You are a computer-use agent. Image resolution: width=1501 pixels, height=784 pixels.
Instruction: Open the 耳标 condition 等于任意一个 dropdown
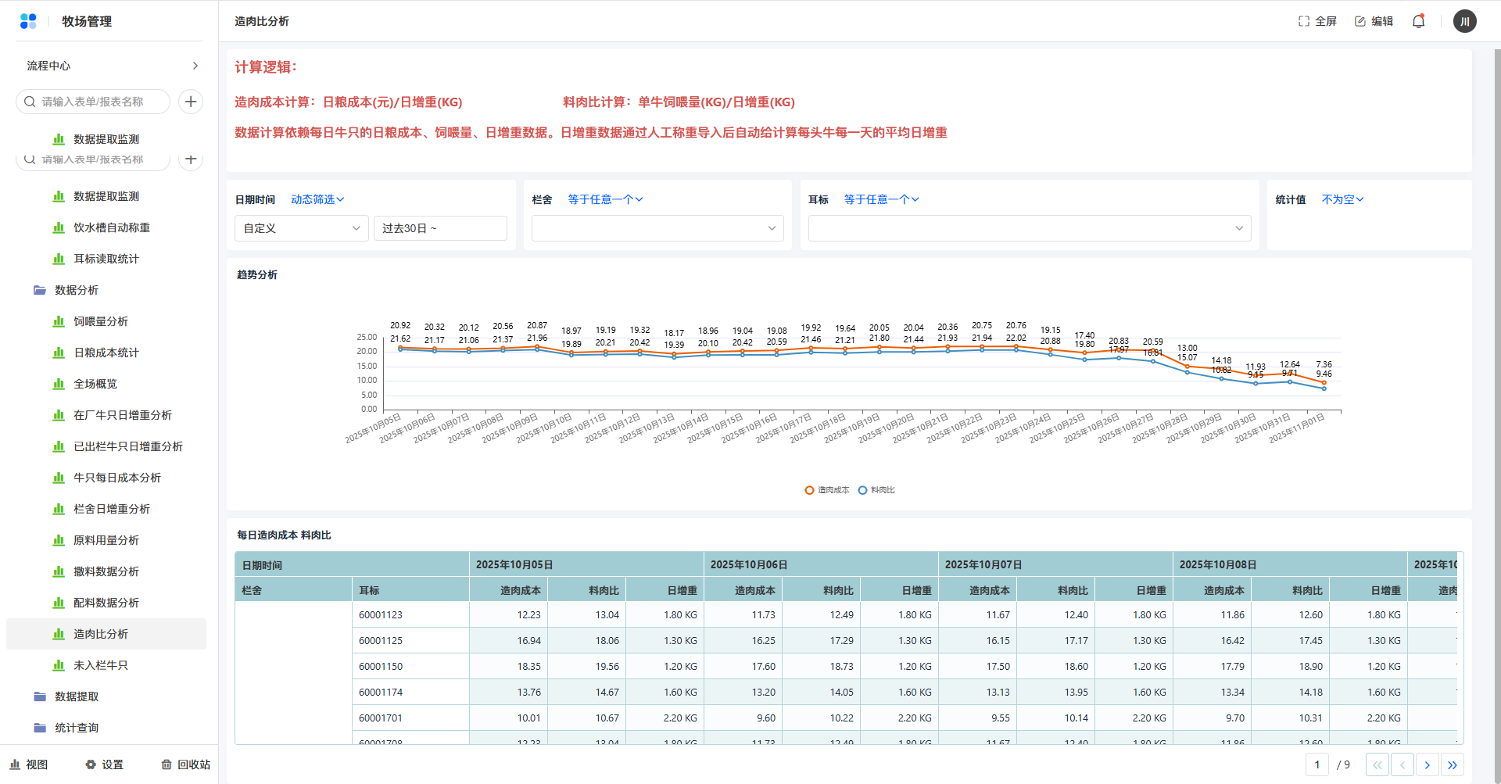pyautogui.click(x=881, y=199)
